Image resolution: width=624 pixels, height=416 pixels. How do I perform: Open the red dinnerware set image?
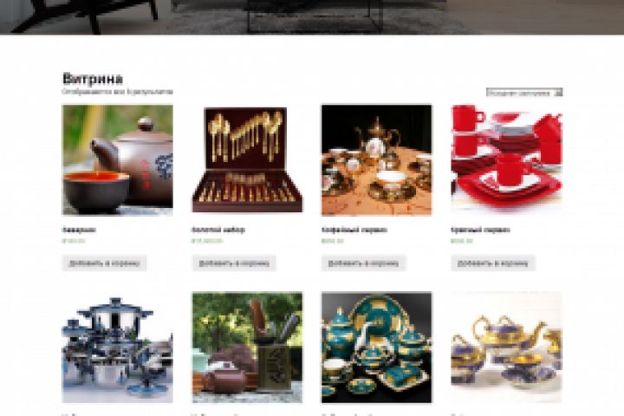click(506, 159)
